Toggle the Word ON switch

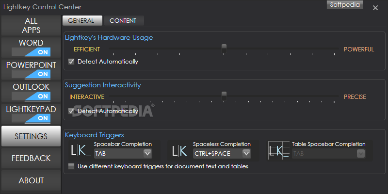(x=31, y=52)
